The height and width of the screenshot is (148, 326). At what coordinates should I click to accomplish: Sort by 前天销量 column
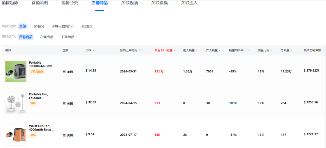[x=190, y=50]
